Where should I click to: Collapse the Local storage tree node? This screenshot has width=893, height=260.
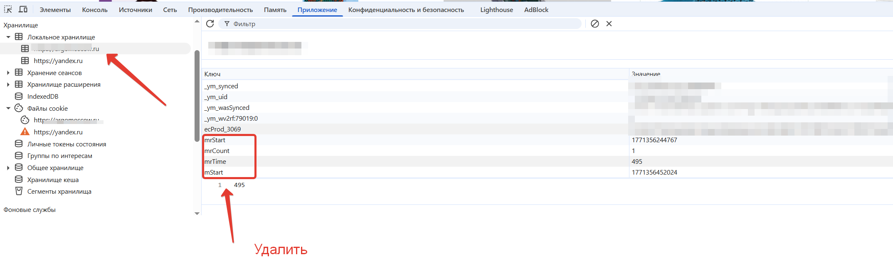point(8,37)
